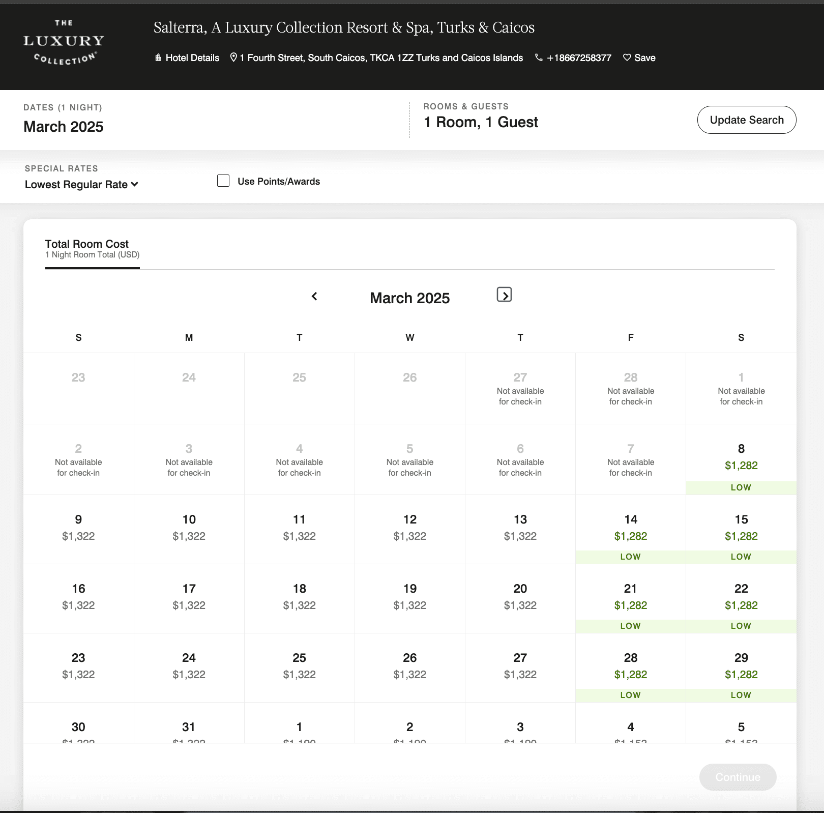Open Hotel Details link
The image size is (824, 813).
pos(187,58)
